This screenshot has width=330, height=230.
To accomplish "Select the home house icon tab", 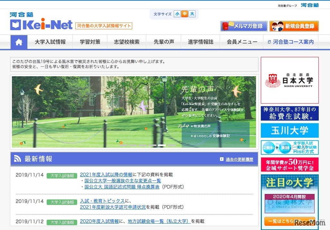I will [x=19, y=42].
